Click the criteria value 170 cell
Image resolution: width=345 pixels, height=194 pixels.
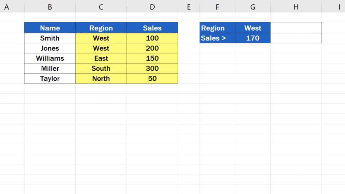(x=253, y=38)
